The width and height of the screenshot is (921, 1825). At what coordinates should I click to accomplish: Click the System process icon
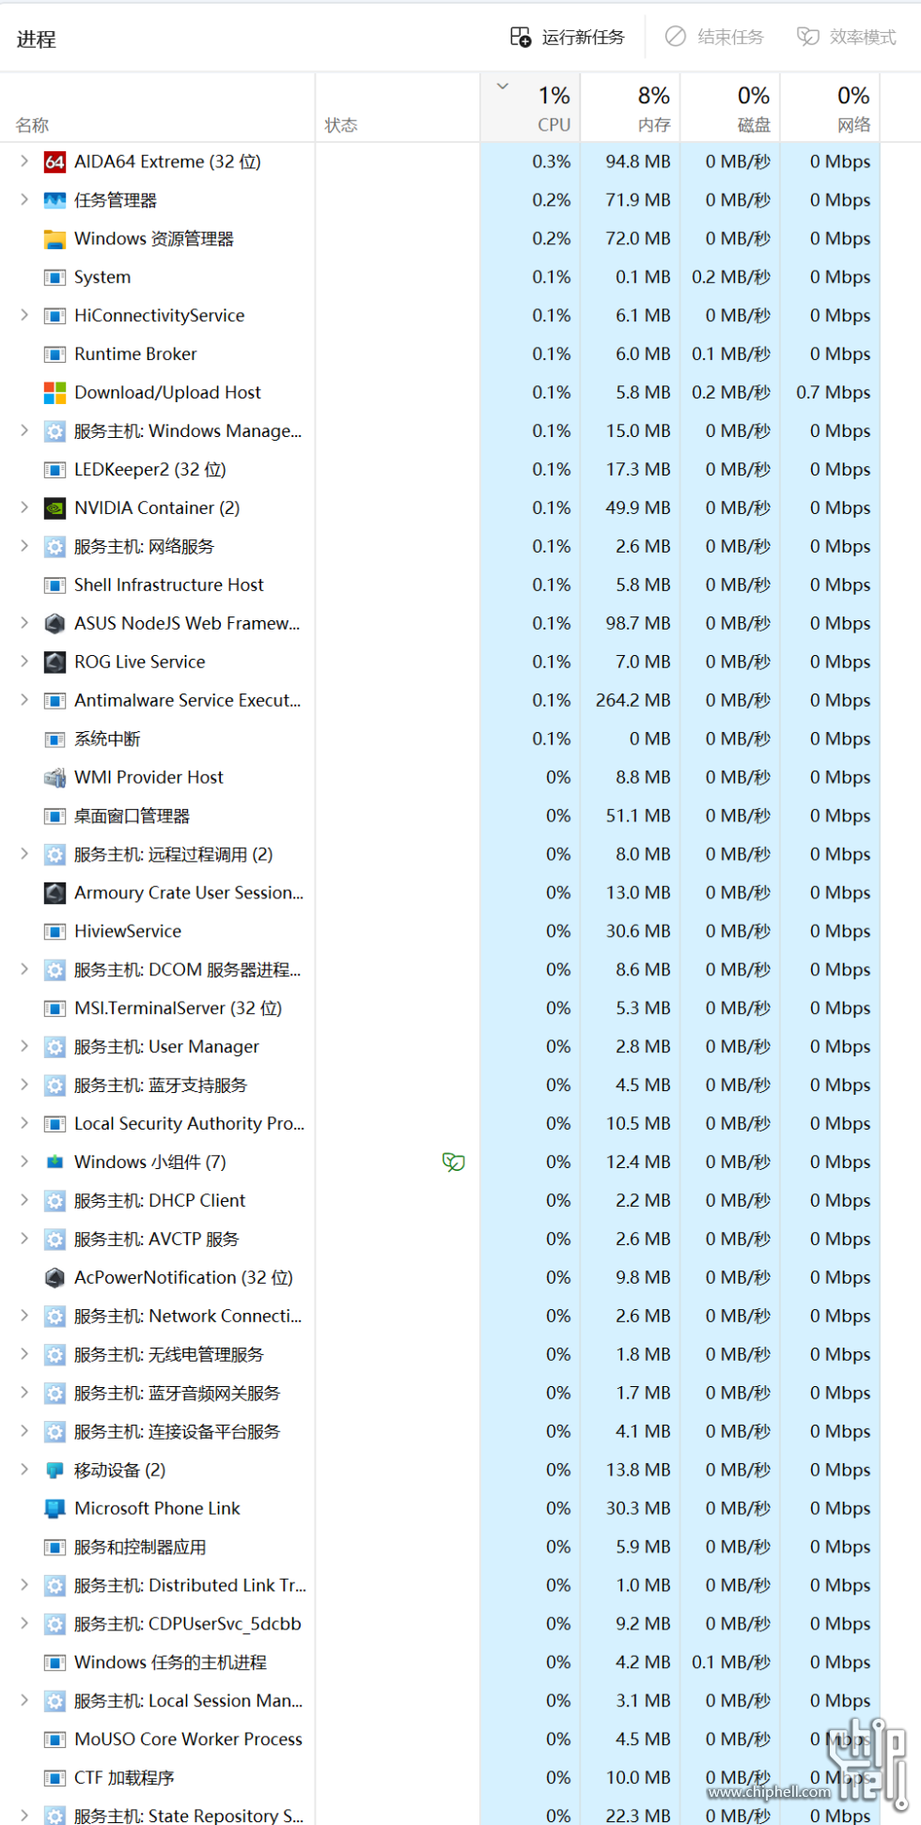(55, 277)
